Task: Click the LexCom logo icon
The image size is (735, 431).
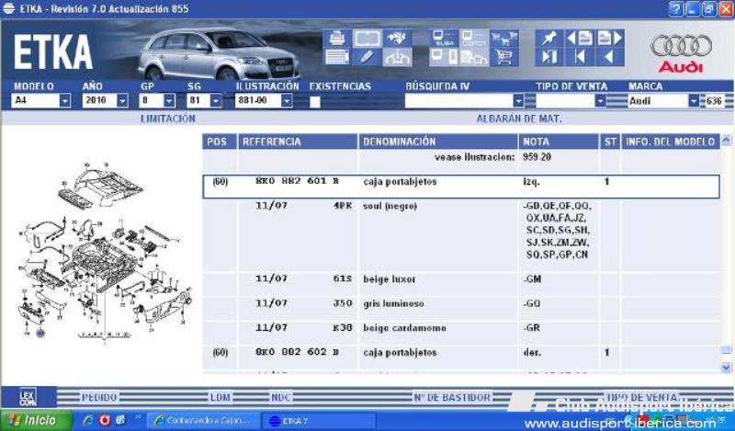Action: pos(28,397)
